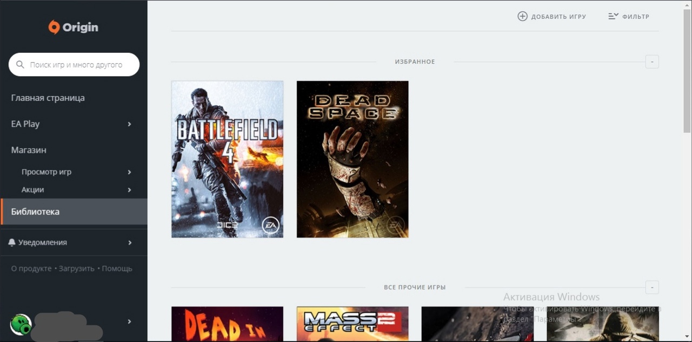The height and width of the screenshot is (342, 692).
Task: Click the green user avatar
Action: click(21, 325)
